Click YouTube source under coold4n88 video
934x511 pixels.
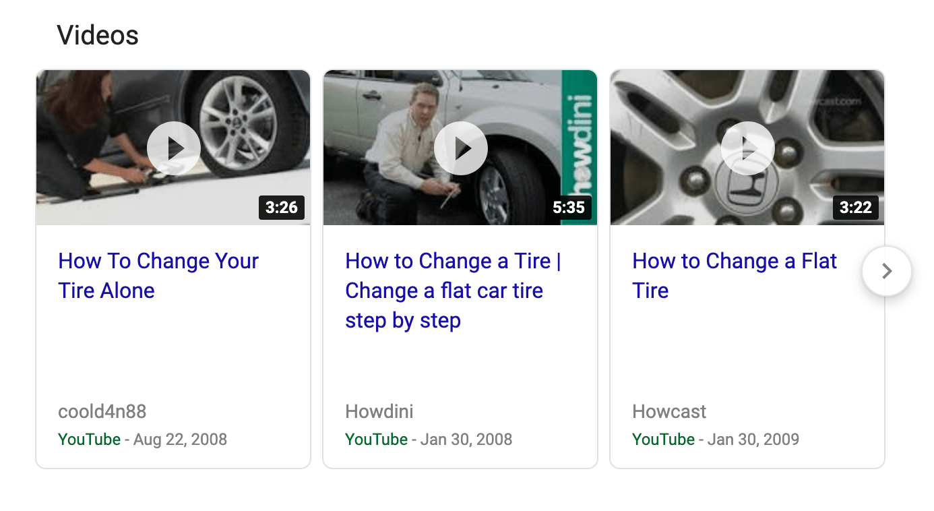click(90, 440)
